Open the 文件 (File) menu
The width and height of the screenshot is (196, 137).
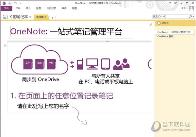click(7, 8)
